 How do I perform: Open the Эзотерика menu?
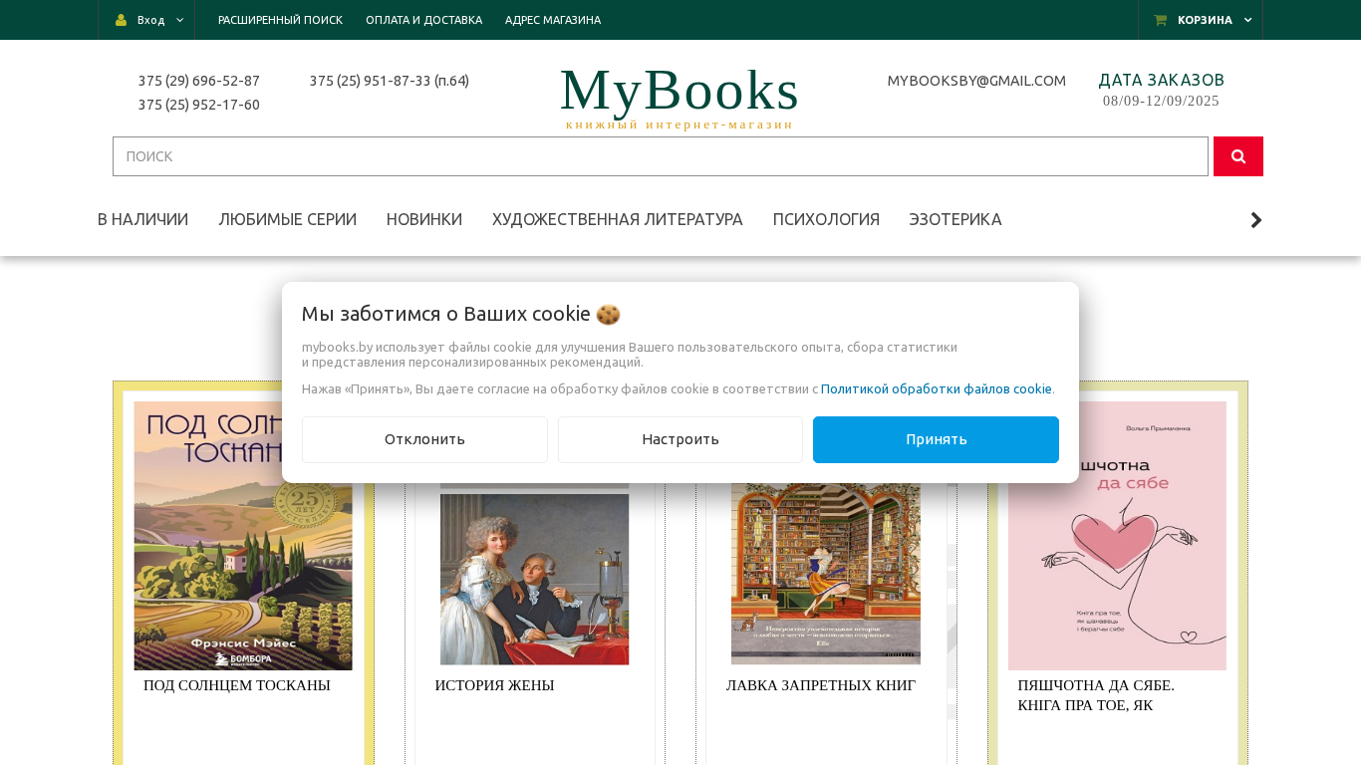[955, 219]
